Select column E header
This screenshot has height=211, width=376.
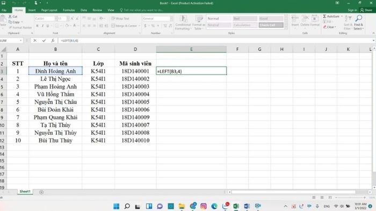pos(191,49)
